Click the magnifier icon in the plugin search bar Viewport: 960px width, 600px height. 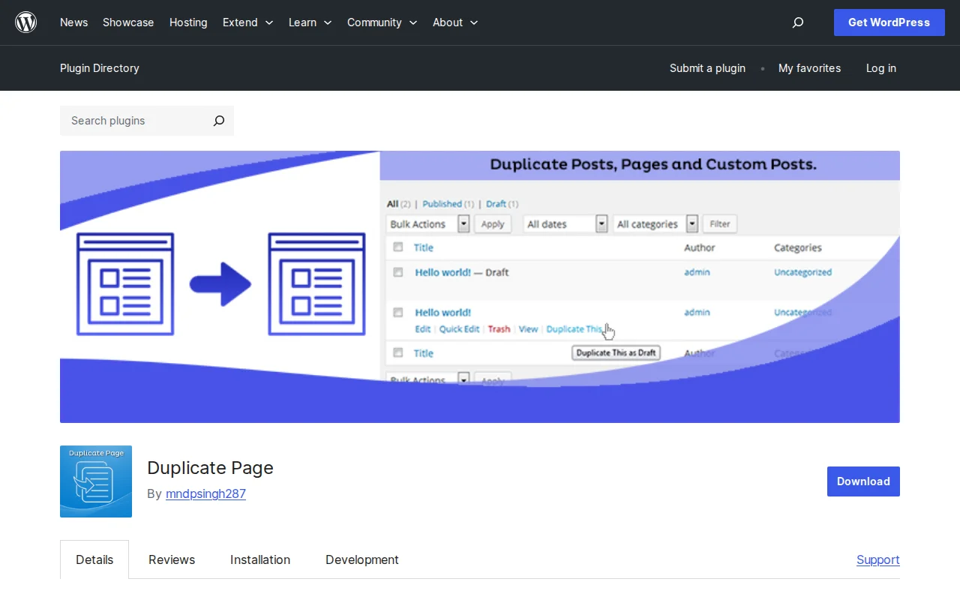(x=218, y=121)
